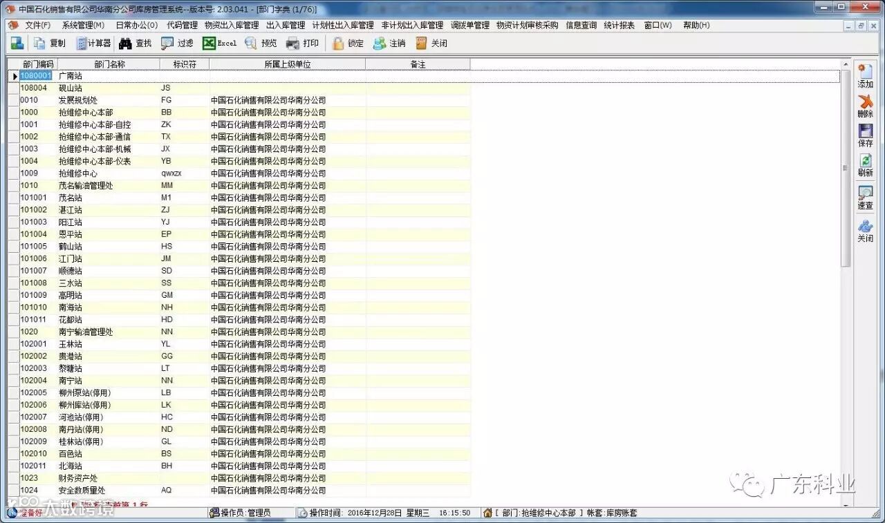Delete the record with 删除 in the sidebar

(865, 106)
